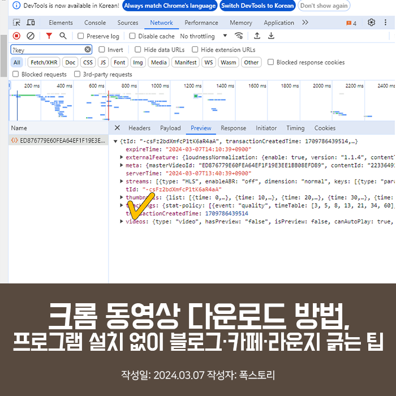Screen dimensions: 396x396
Task: Click the left vertical scrollbar thumb
Action: [3, 56]
